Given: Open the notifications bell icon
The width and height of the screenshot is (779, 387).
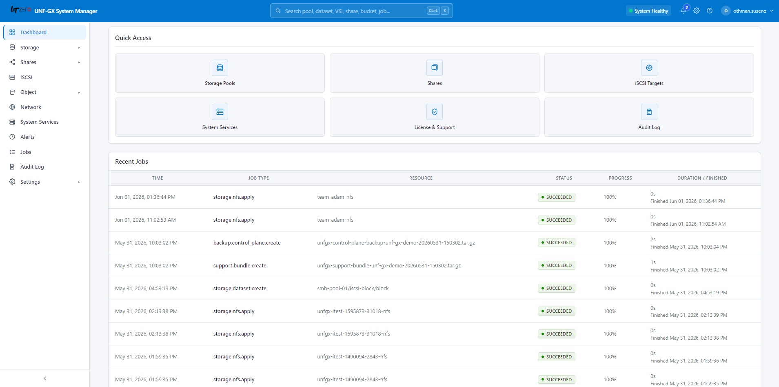Looking at the screenshot, I should click(684, 11).
